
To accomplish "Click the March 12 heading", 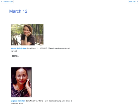I will [x=18, y=11].
